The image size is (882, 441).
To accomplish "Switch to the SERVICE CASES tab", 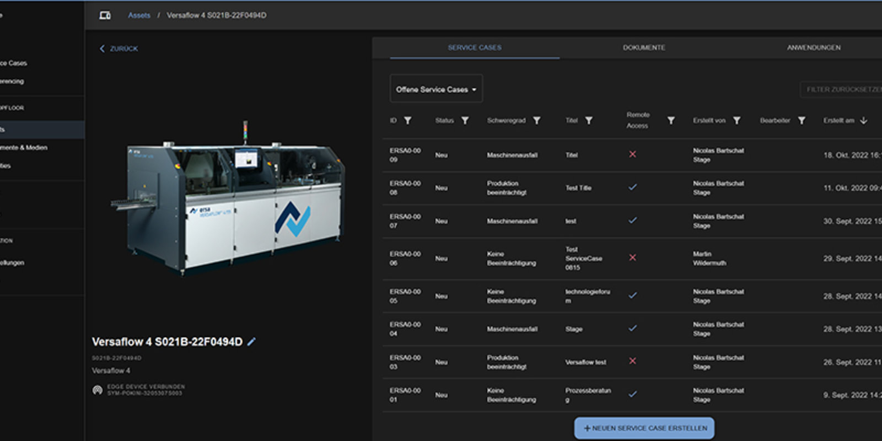I will point(475,48).
